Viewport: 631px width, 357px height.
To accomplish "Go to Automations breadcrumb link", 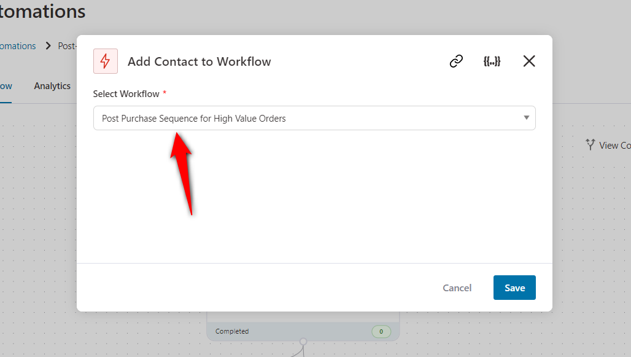I will pyautogui.click(x=18, y=46).
